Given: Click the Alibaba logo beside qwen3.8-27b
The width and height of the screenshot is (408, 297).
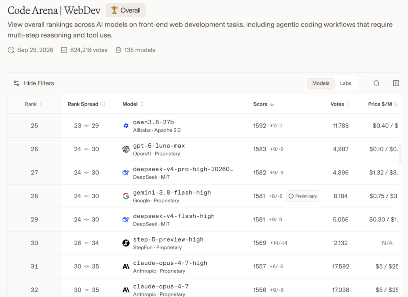Looking at the screenshot, I should coord(126,126).
